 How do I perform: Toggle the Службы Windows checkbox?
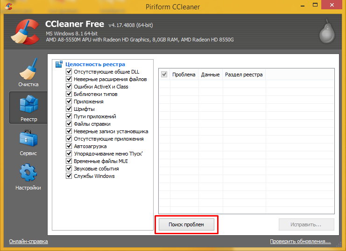click(x=69, y=176)
